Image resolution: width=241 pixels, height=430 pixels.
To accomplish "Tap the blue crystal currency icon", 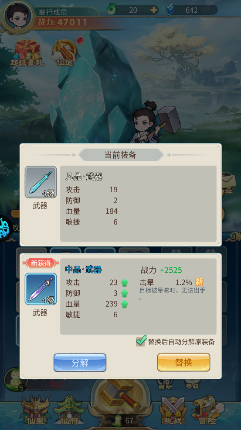I will (170, 10).
